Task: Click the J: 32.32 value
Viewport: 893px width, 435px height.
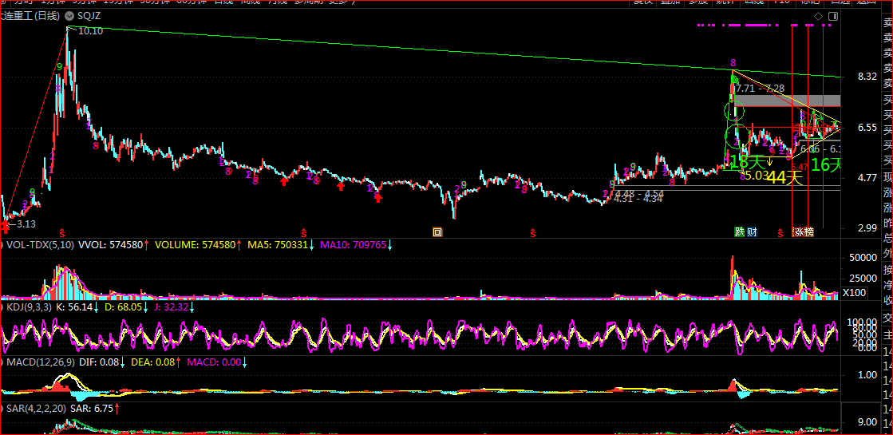Action: point(172,306)
